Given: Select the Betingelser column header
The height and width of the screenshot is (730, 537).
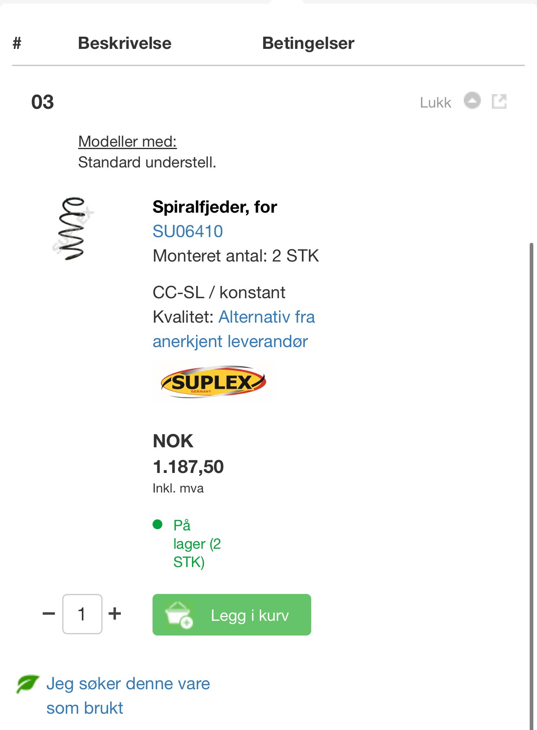Looking at the screenshot, I should click(x=308, y=43).
